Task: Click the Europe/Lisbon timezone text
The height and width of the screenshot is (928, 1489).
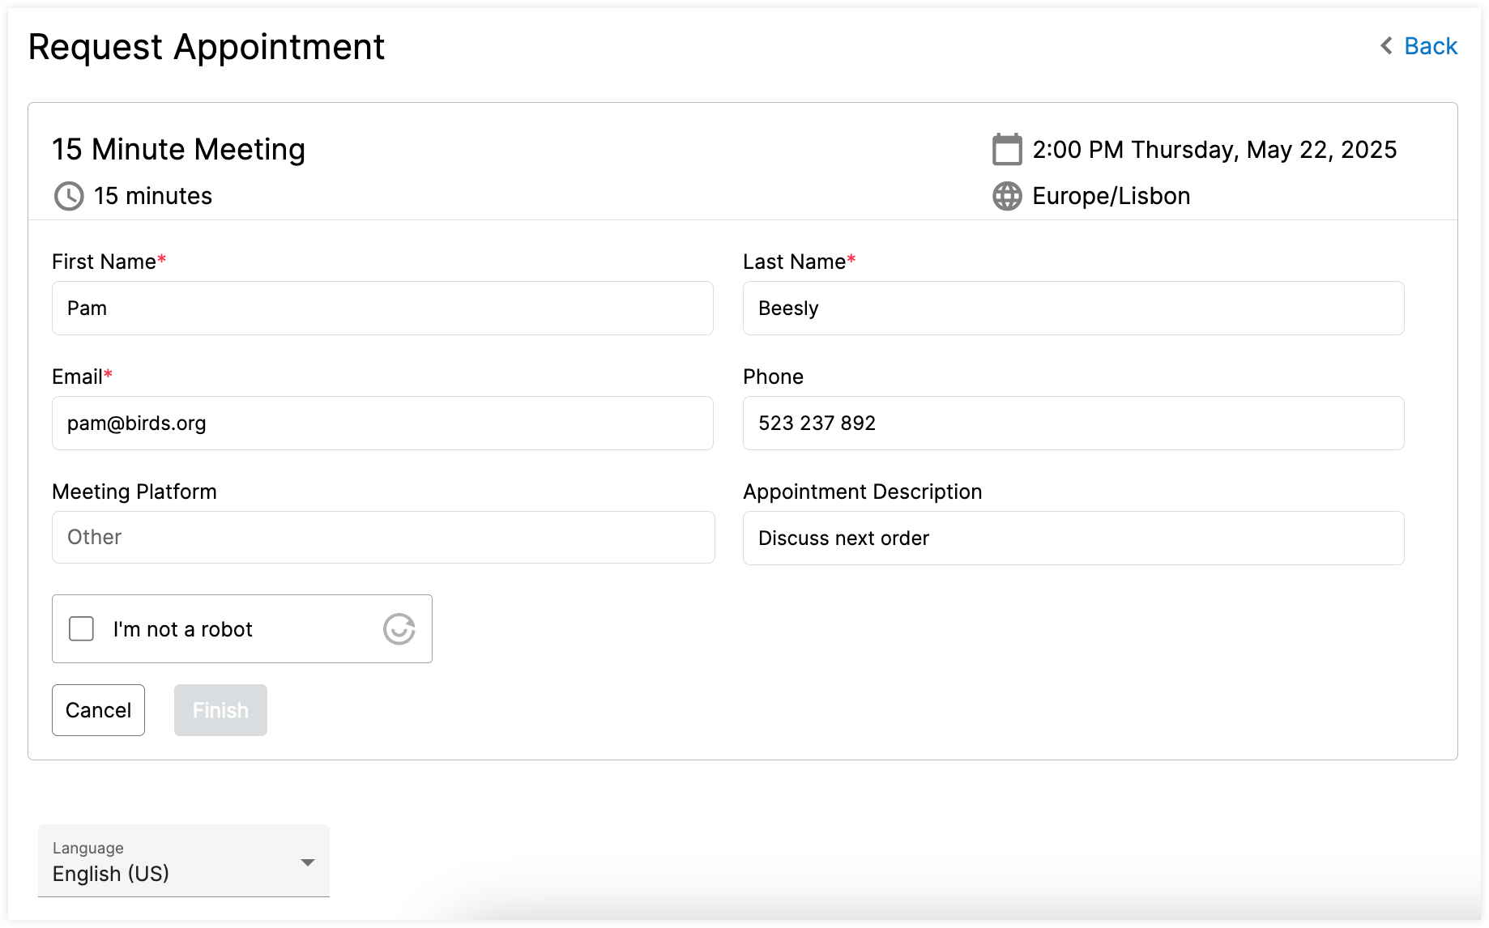Action: (x=1111, y=196)
